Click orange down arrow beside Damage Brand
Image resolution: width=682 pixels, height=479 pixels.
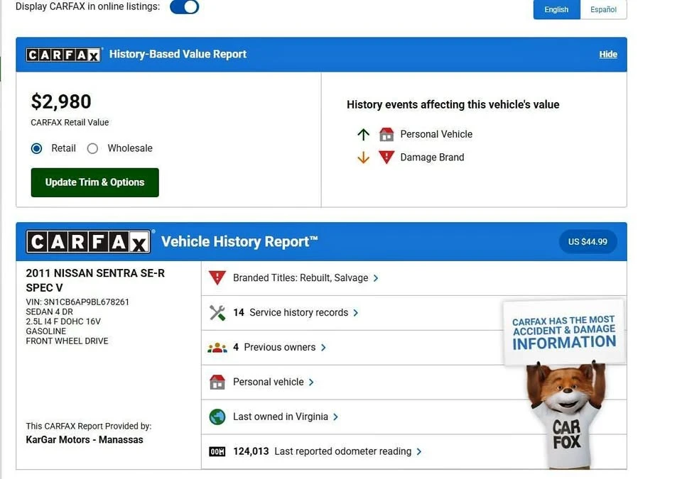[x=363, y=158]
